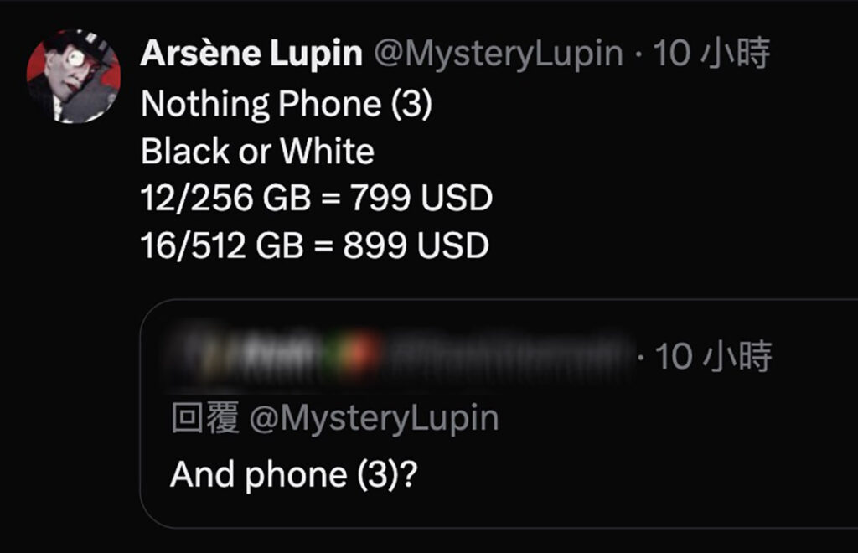858x553 pixels.
Task: Open Arsène Lupin's profile avatar
Action: [x=74, y=76]
